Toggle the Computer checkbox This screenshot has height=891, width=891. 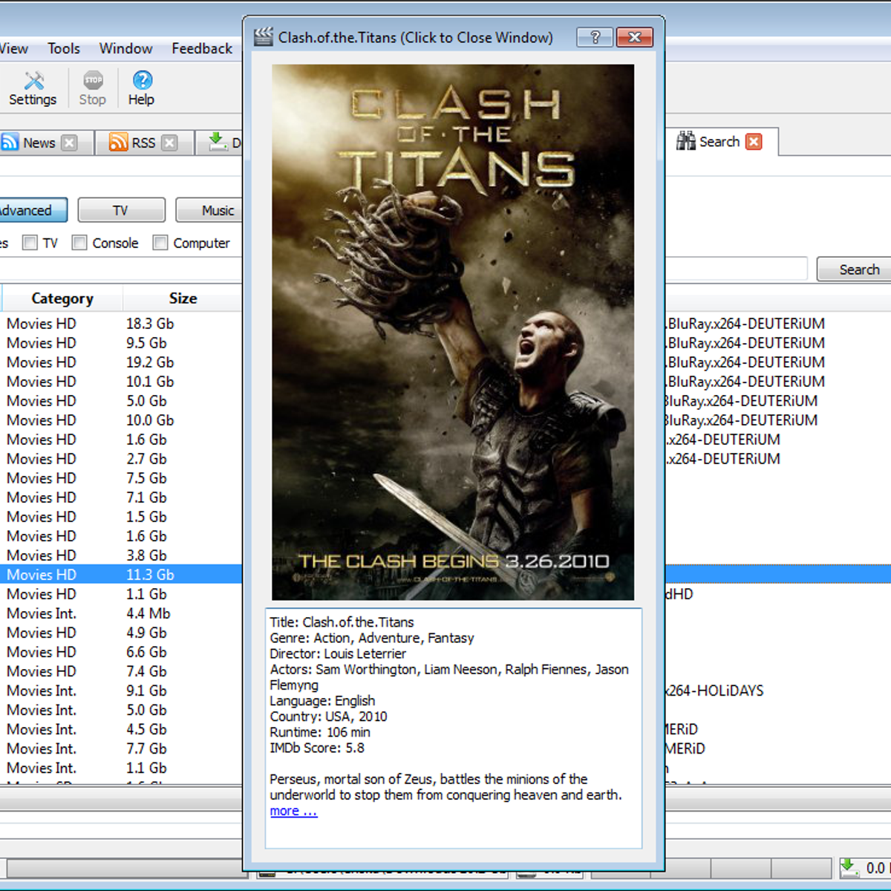pos(160,243)
